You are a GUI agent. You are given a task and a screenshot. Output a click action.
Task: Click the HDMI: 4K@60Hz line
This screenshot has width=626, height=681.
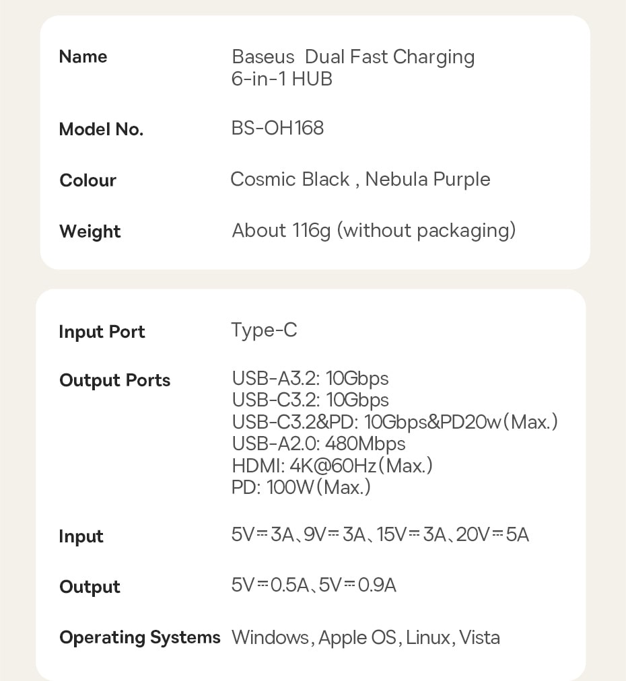pos(332,466)
